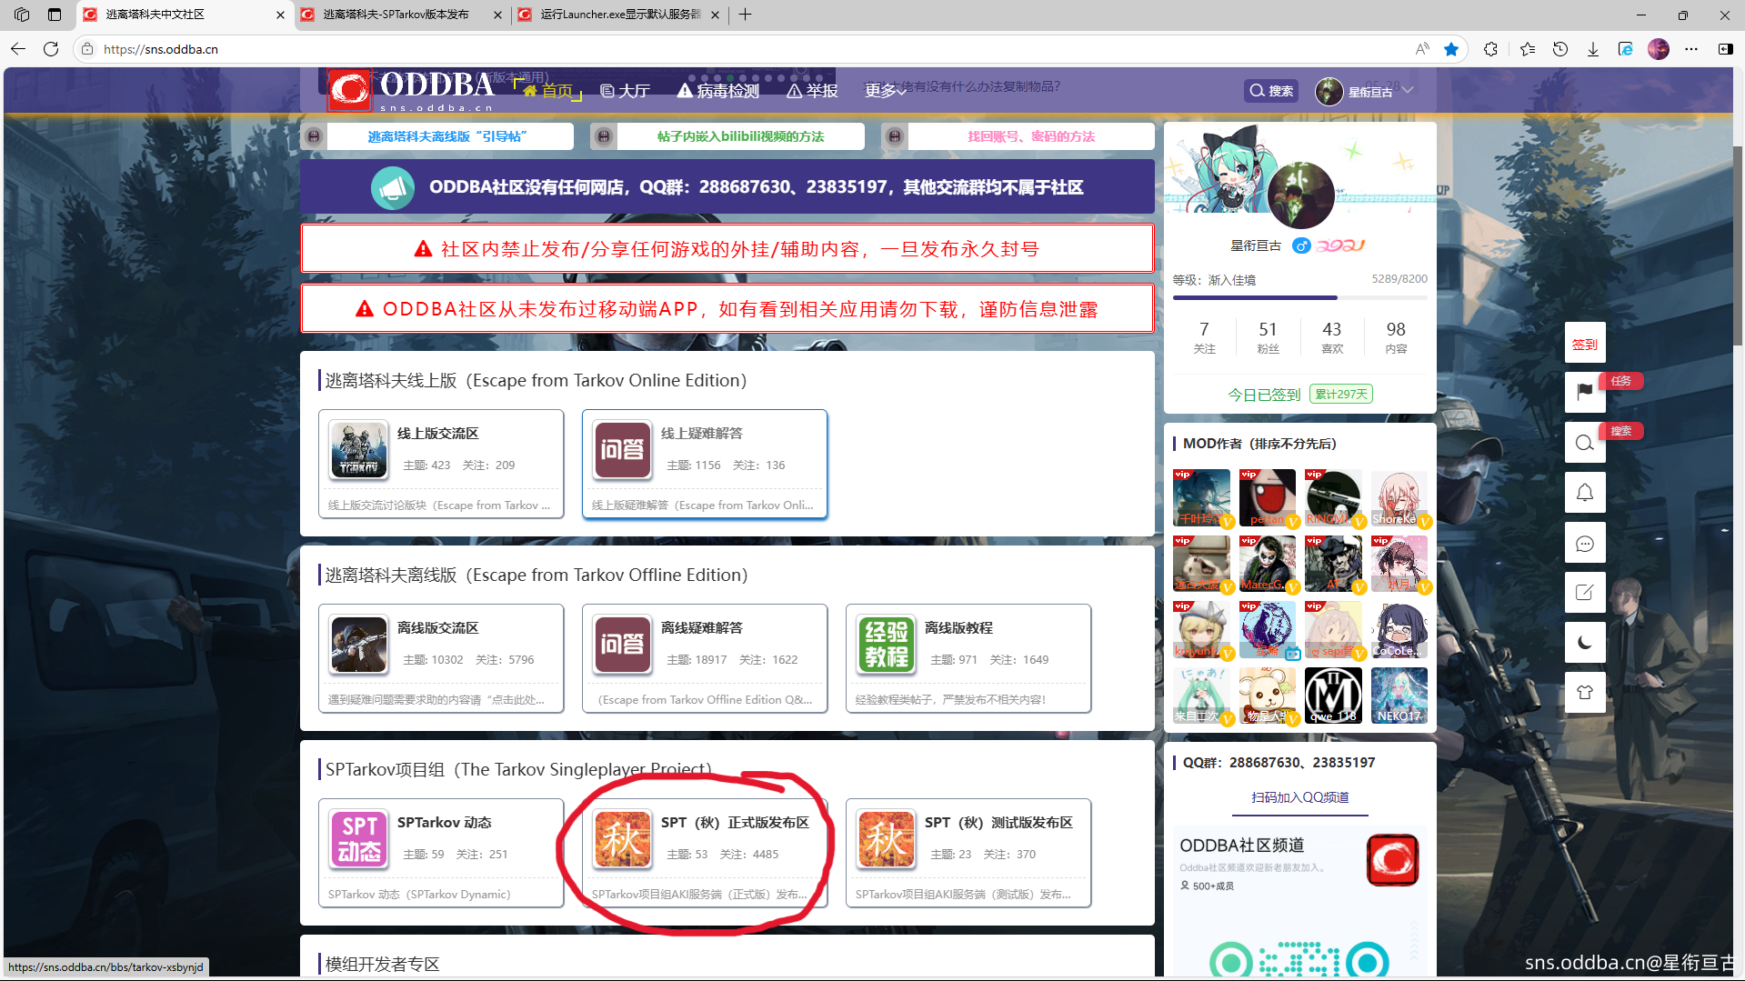Open MOD author peitan avatar

pos(1267,497)
